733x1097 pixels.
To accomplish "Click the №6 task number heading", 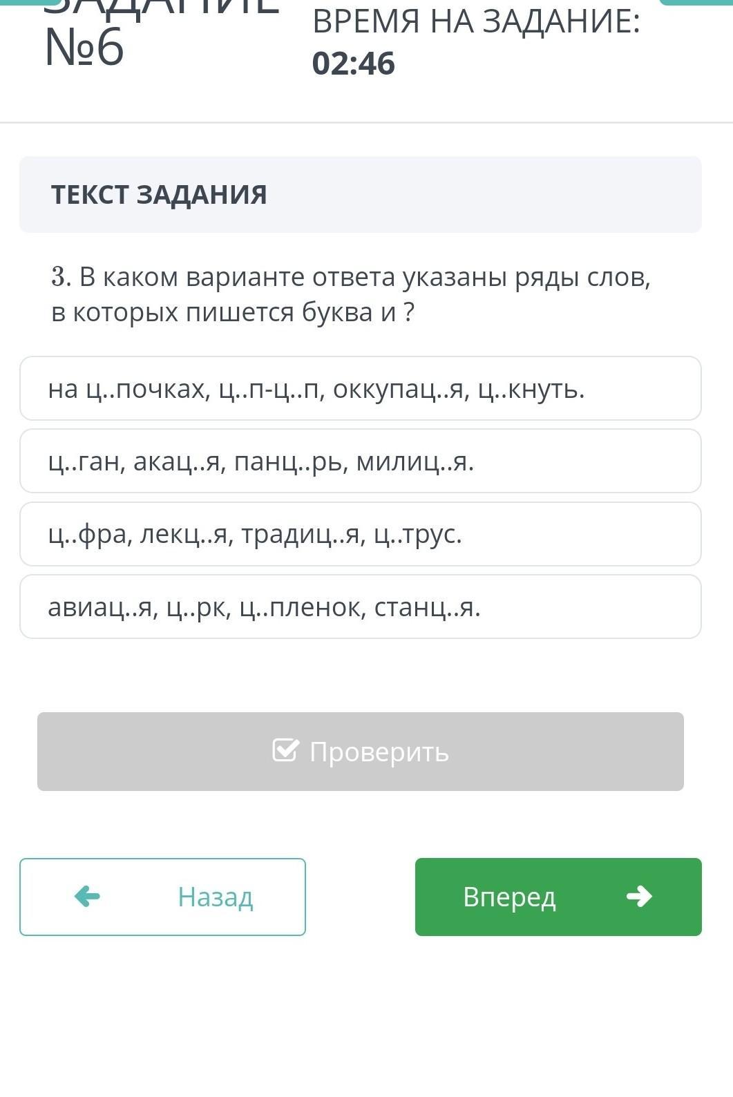I will click(84, 47).
